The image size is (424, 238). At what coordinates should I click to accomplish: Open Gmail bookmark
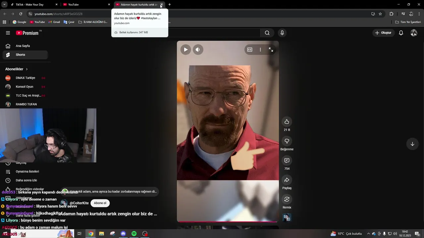tap(54, 22)
